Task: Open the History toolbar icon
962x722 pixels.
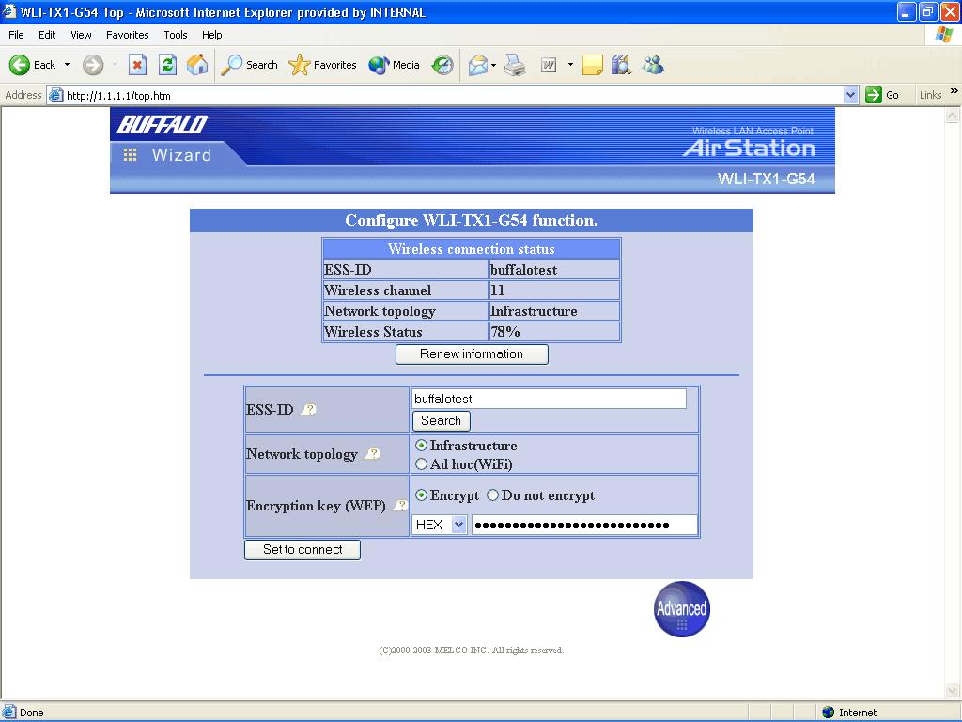Action: [442, 65]
